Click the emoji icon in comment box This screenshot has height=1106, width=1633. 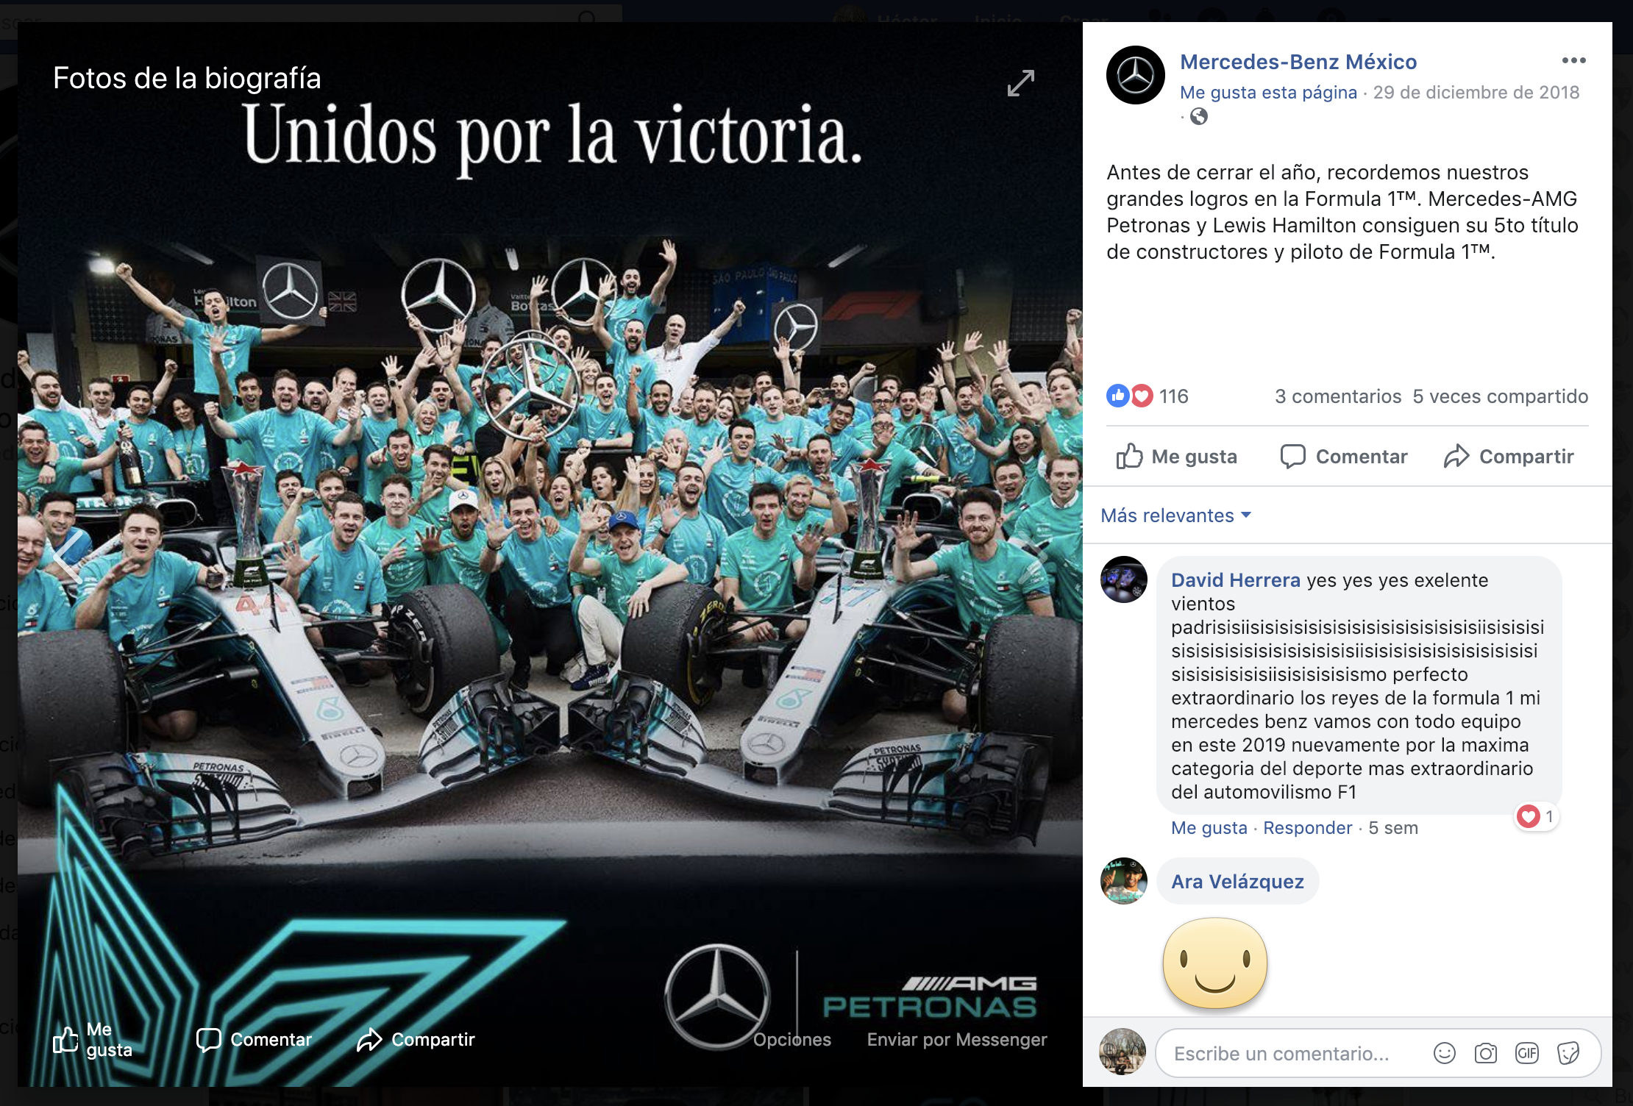(1445, 1053)
